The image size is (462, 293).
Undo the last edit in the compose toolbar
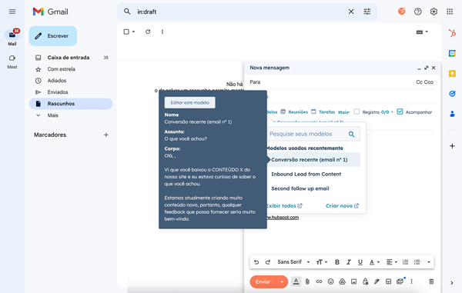(x=256, y=261)
